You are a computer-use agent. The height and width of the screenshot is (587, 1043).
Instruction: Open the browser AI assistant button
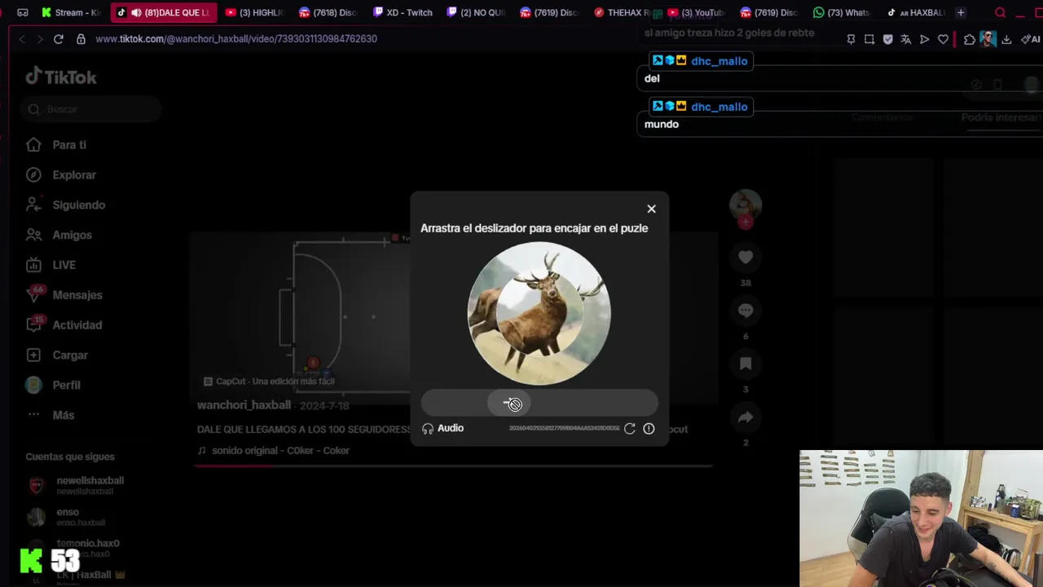point(1030,39)
